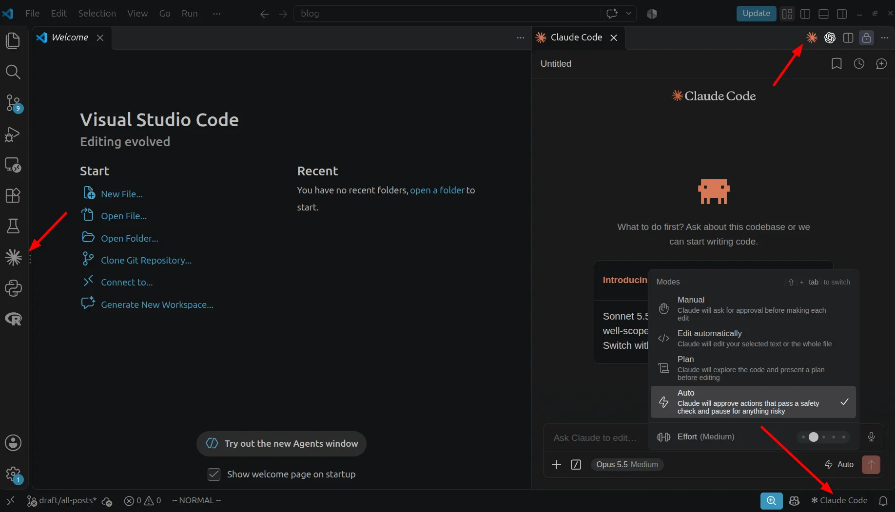
Task: Open the Extensions view
Action: click(x=13, y=195)
